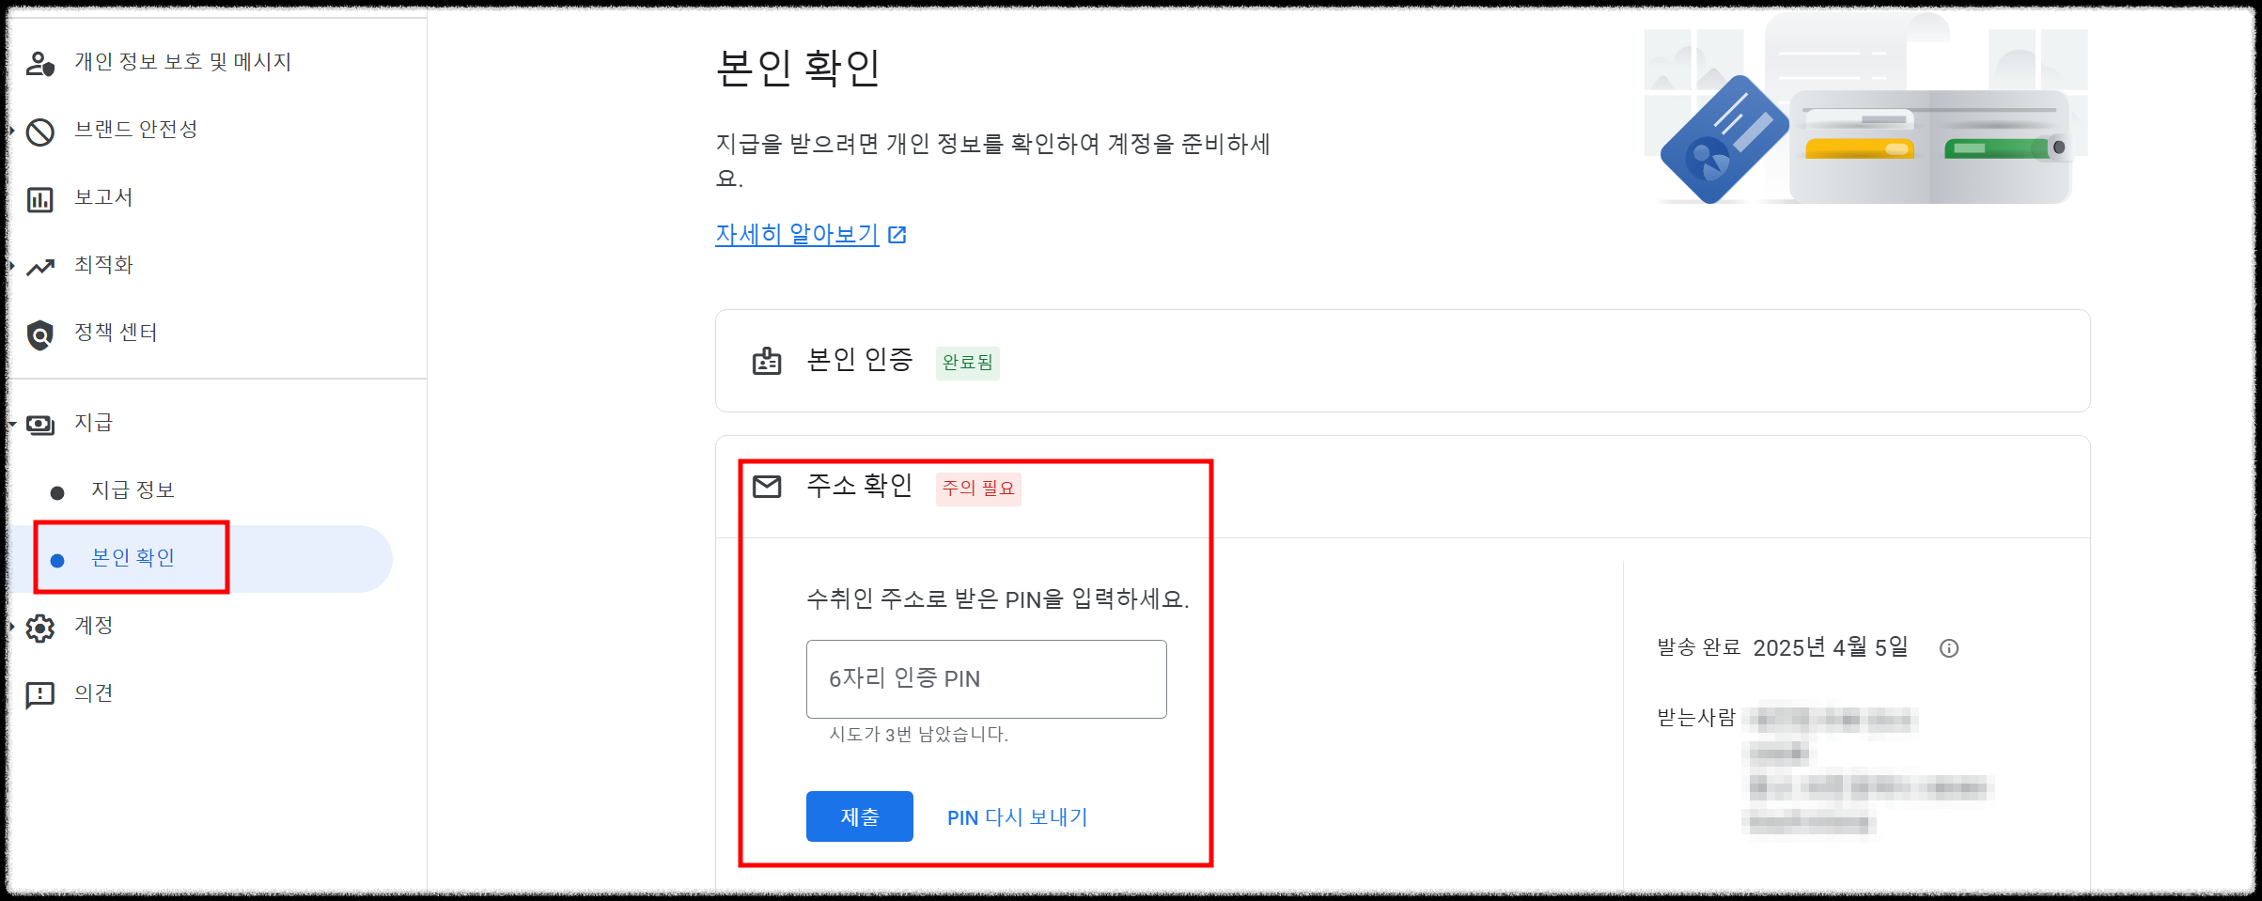The image size is (2262, 901).
Task: Click the ID badge icon beside 본인 인증
Action: [768, 359]
